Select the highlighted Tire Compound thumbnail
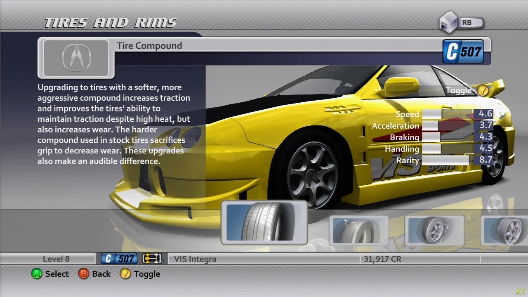The width and height of the screenshot is (528, 297). pos(264,222)
